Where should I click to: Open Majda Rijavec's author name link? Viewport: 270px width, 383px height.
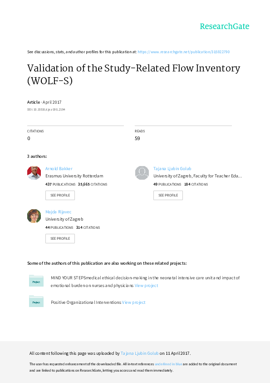click(x=58, y=212)
